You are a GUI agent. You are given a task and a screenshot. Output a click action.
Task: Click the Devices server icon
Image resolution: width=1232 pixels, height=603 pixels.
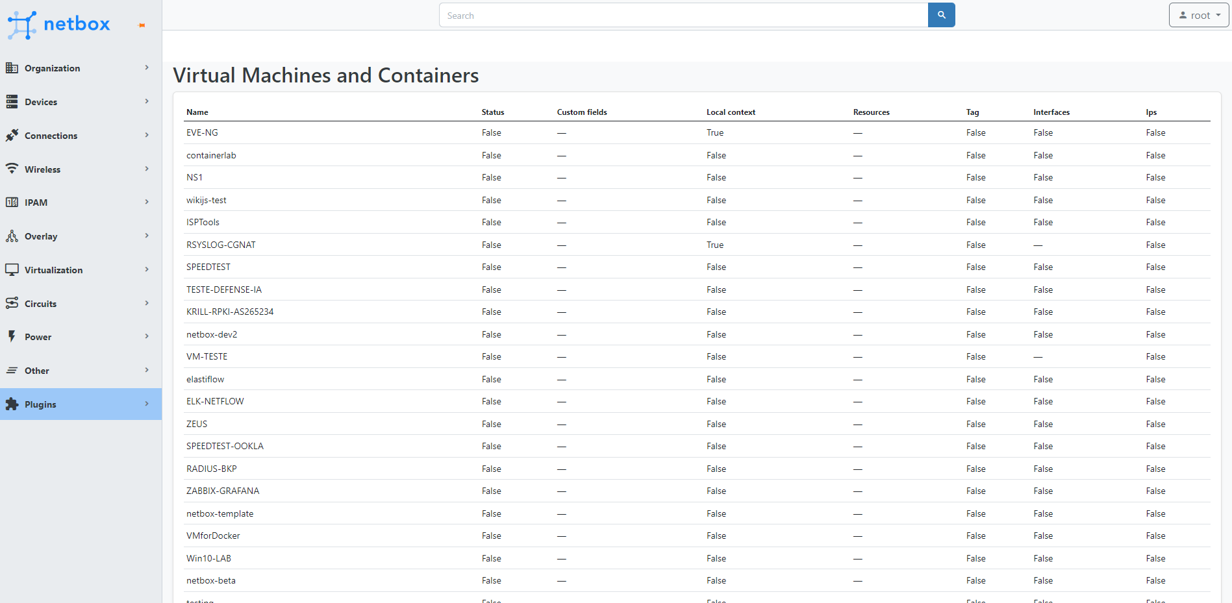12,101
